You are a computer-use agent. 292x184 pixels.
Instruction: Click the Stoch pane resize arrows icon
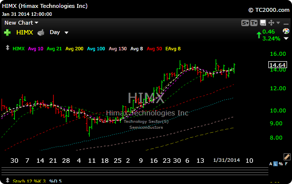pyautogui.click(x=7, y=180)
